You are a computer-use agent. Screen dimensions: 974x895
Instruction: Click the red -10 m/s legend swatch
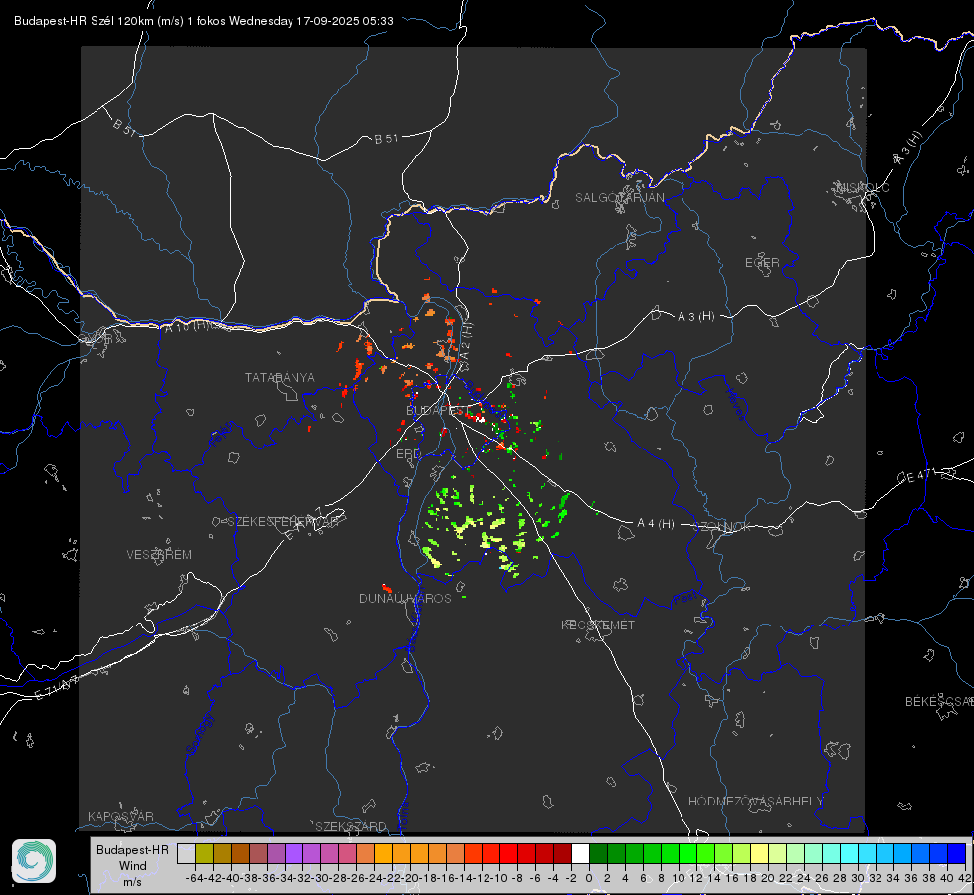[x=507, y=853]
